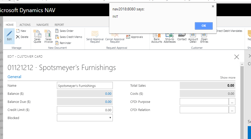Drill down on Balance ($) value
The height and width of the screenshot is (139, 251).
click(108, 94)
